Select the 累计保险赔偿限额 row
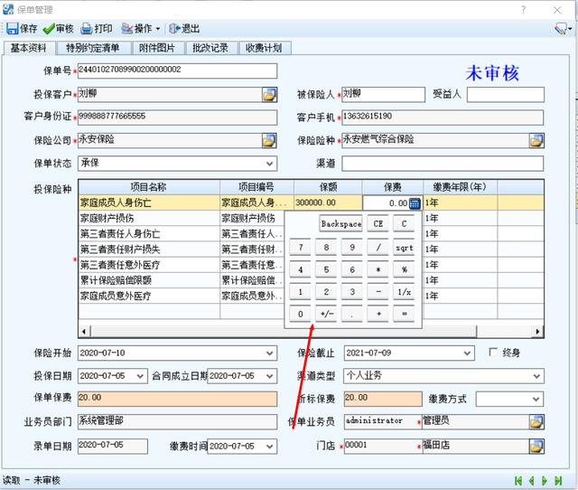The image size is (578, 490). 311,280
